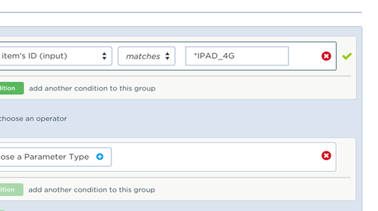Click empty footer area of first condition group

[x=253, y=88]
